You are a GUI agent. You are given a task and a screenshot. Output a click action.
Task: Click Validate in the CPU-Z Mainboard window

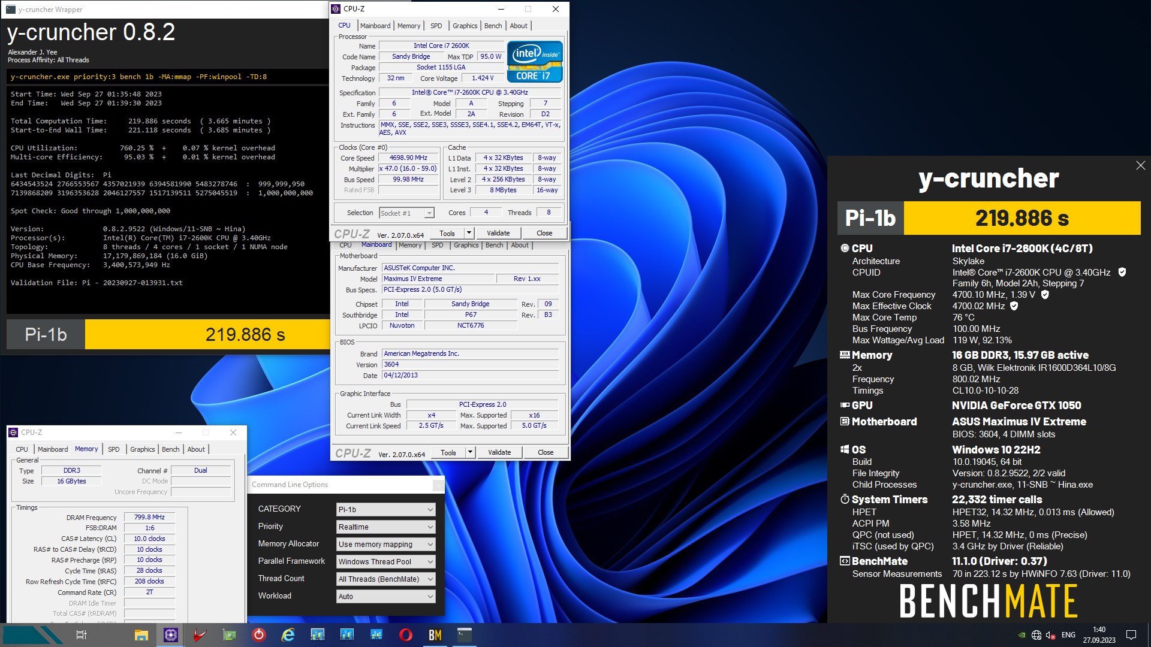coord(499,452)
